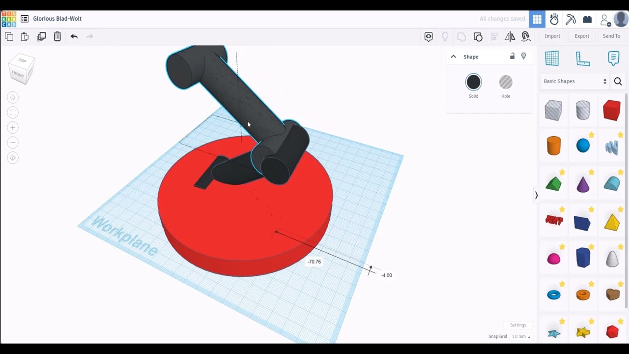The width and height of the screenshot is (629, 354).
Task: Click the Ungroup shapes icon
Action: tap(478, 36)
